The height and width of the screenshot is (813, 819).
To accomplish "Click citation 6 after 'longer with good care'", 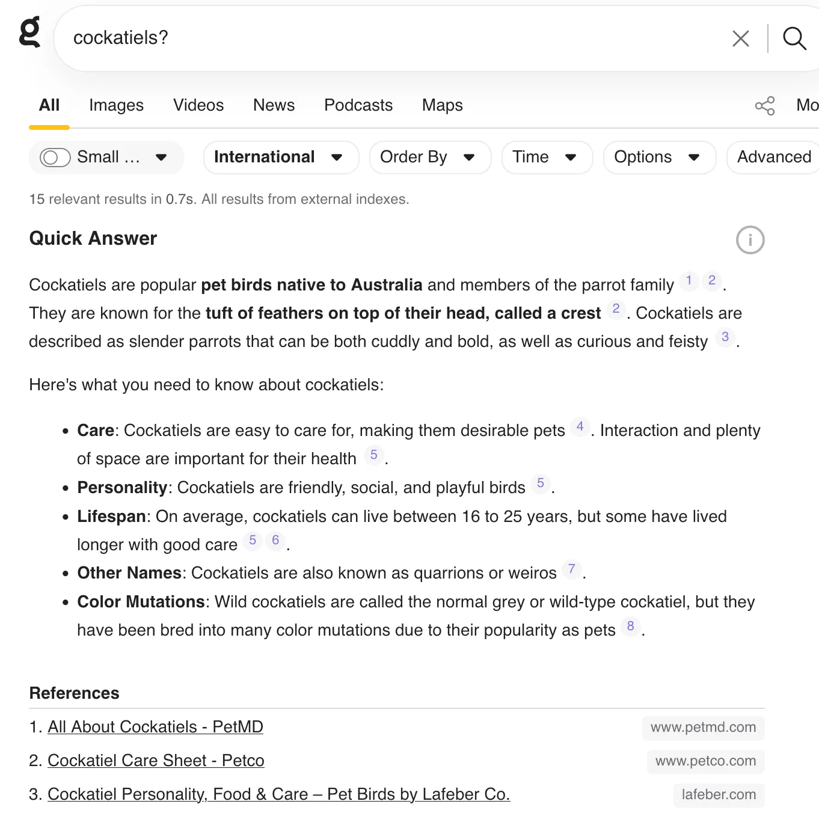I will (x=275, y=541).
